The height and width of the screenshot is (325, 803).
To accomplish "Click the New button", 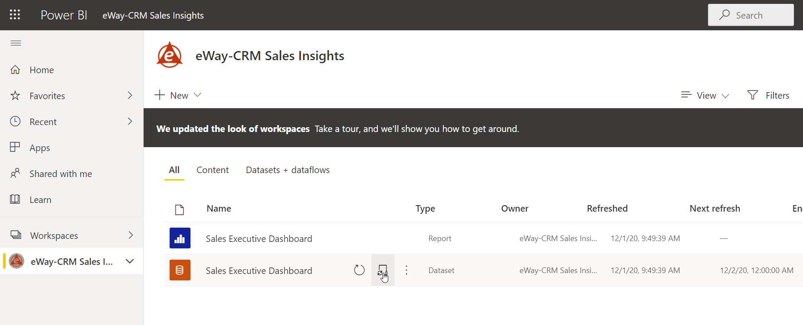I will (x=178, y=95).
